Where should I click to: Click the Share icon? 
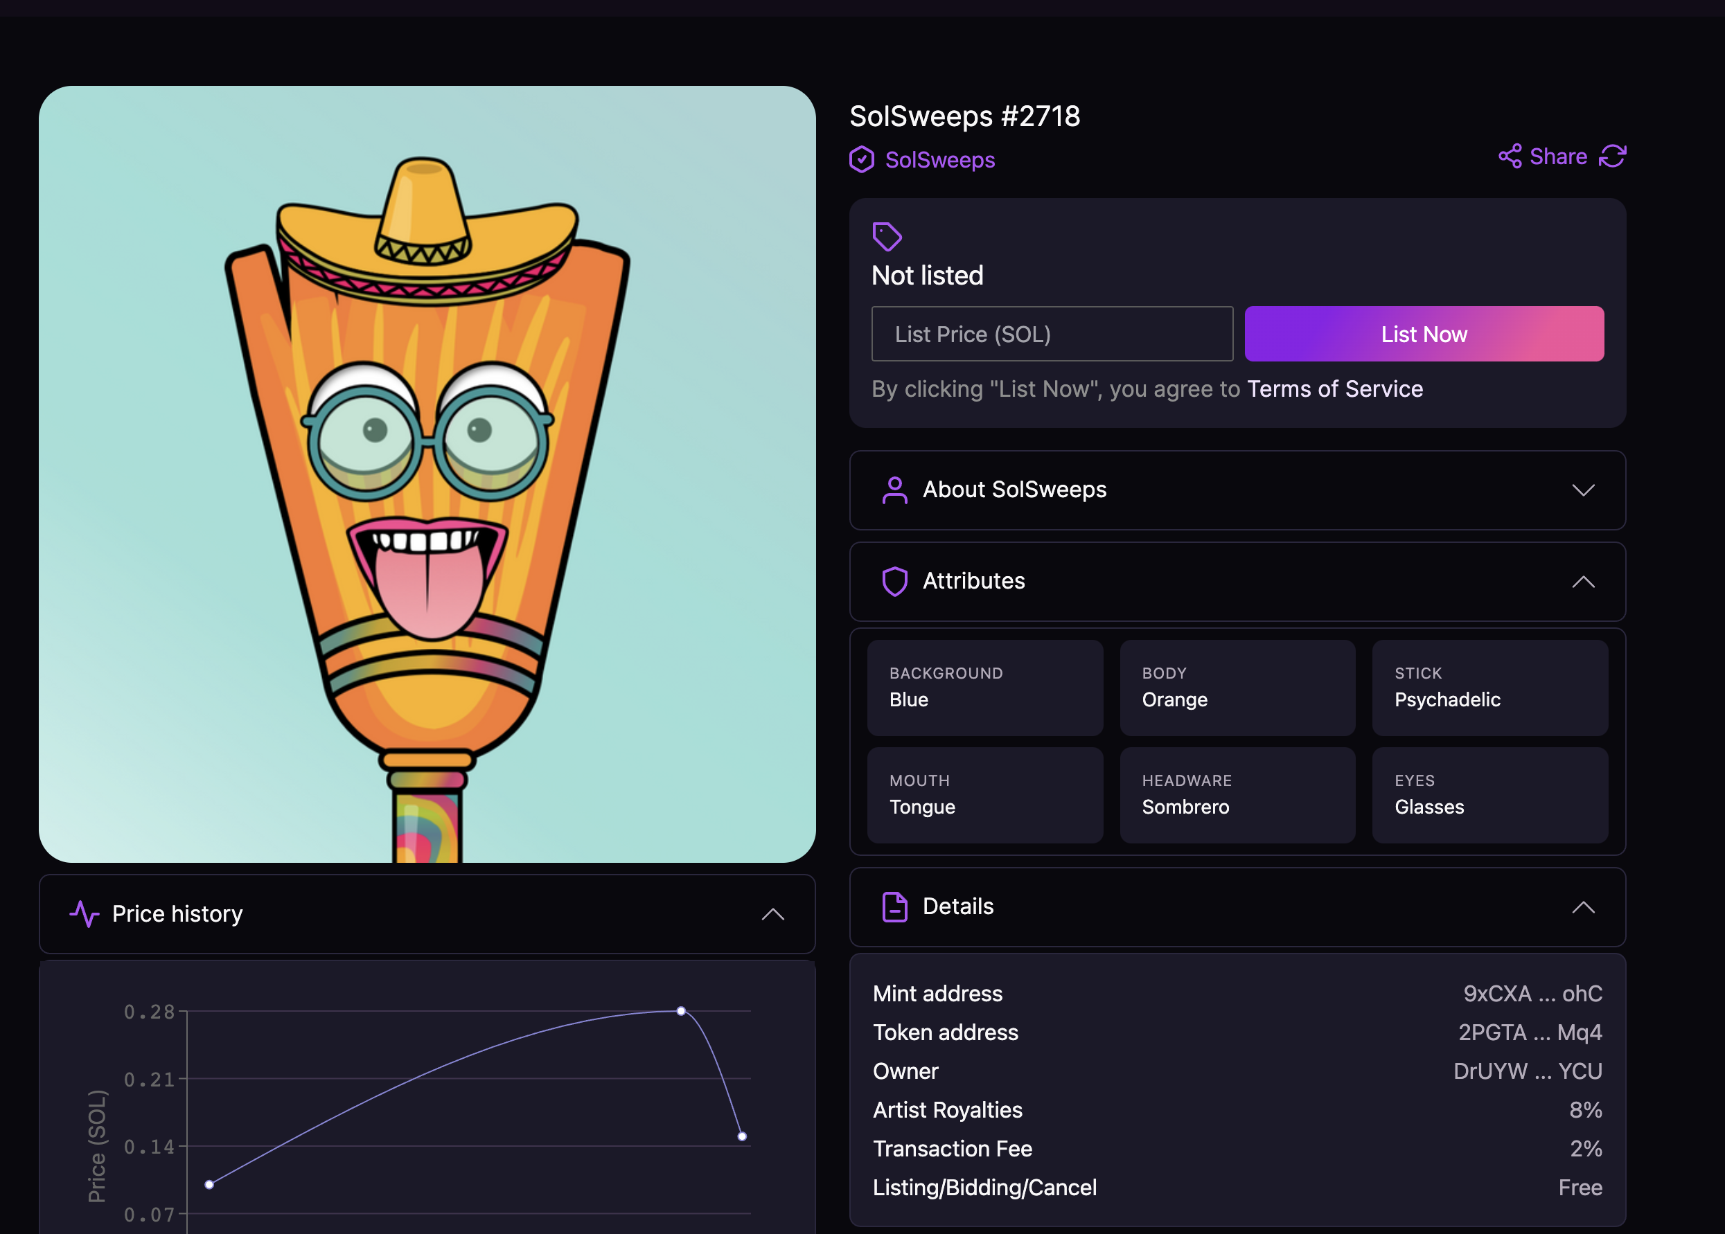[x=1510, y=157]
